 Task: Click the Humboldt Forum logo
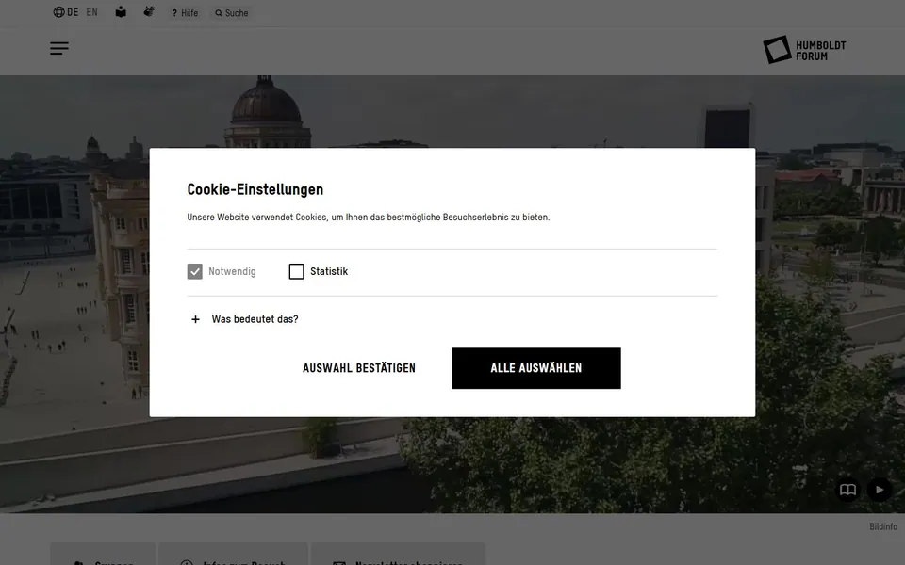pos(804,50)
